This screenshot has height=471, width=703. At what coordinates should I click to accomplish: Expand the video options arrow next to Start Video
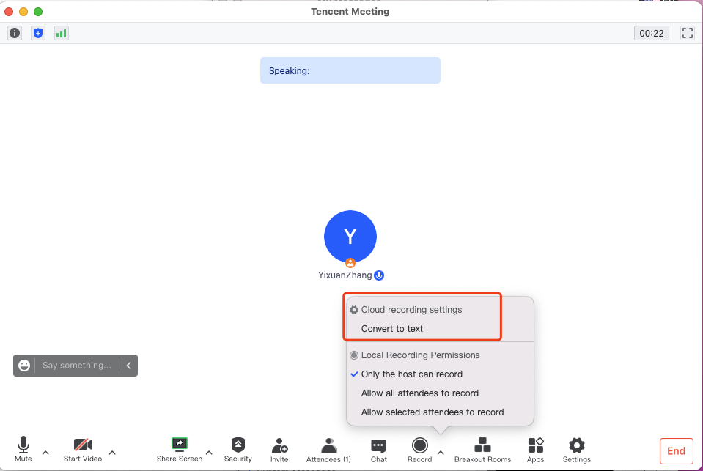pyautogui.click(x=112, y=453)
